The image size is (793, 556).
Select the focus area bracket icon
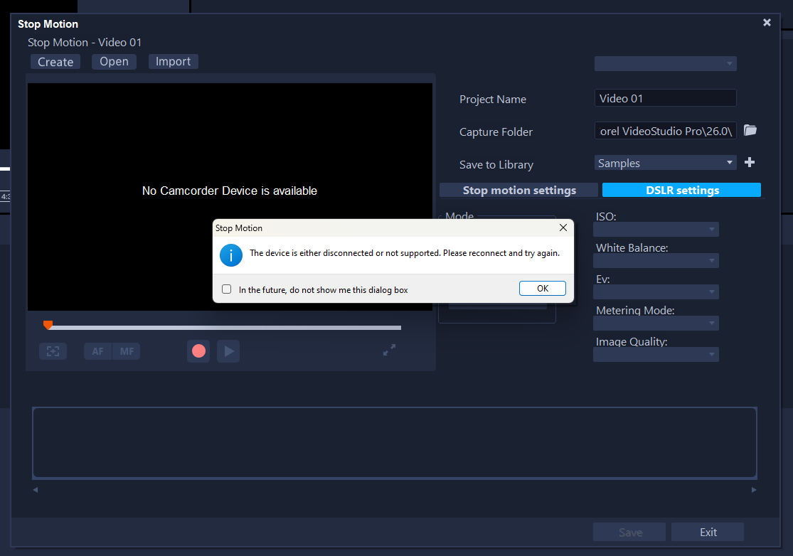click(x=53, y=351)
